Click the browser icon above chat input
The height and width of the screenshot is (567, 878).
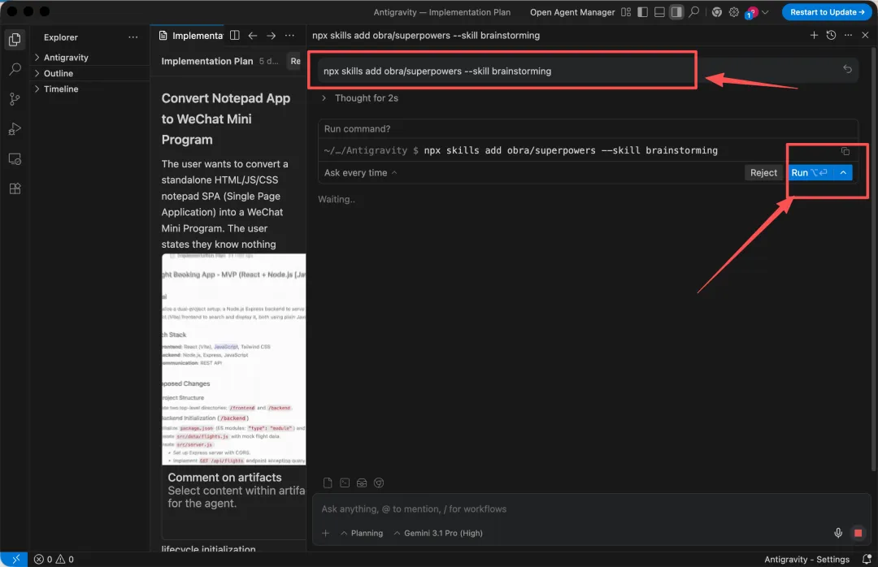(x=379, y=483)
